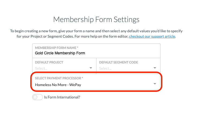The height and width of the screenshot is (113, 198).
Task: Open the 'checkout our support article' link
Action: 152,36
